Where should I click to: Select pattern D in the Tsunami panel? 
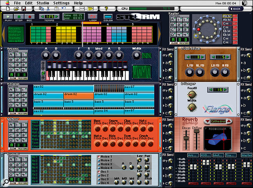coord(11,175)
